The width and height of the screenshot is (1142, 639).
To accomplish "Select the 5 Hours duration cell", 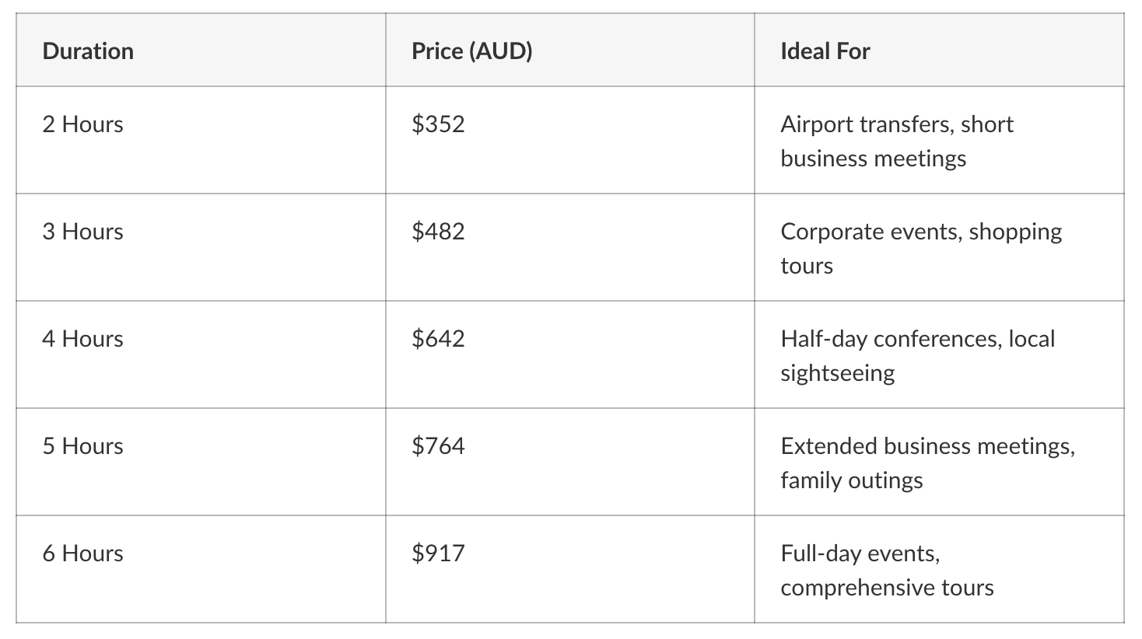I will point(201,462).
